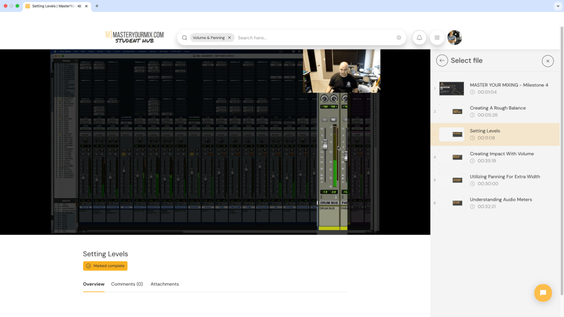Toggle the Marked complete status

[x=105, y=266]
